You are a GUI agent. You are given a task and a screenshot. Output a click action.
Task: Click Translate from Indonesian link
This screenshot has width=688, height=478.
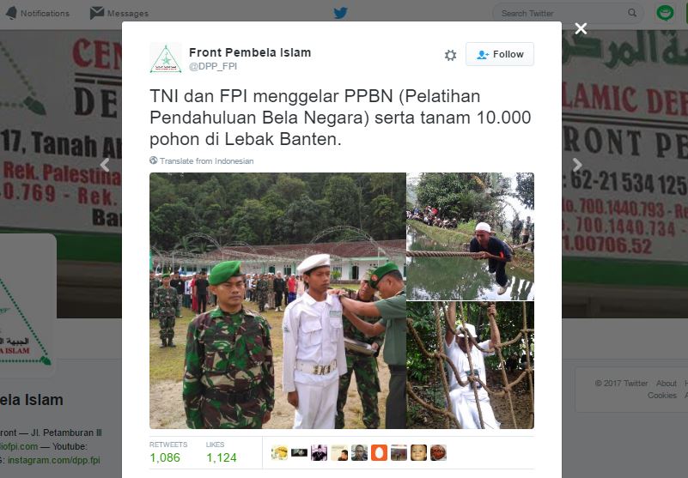coord(207,161)
